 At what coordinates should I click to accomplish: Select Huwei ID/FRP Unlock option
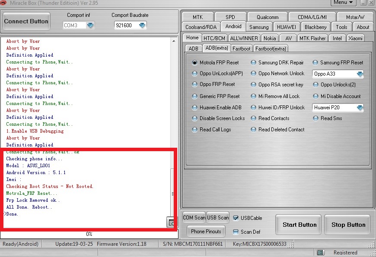[253, 108]
